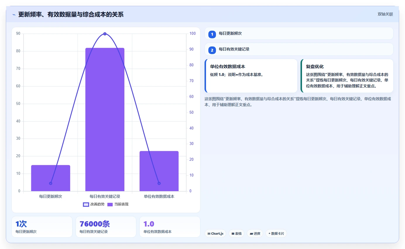Click the 1.0 stat value card
405x249 pixels.
[x=170, y=227]
